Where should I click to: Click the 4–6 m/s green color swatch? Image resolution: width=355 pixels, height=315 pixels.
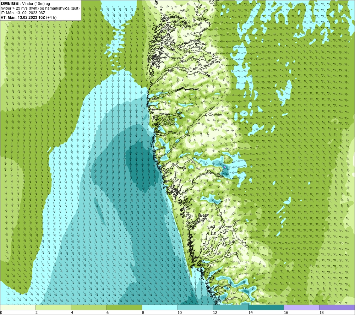click(x=89, y=307)
